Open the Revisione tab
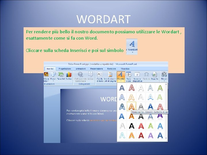 coord(112,69)
